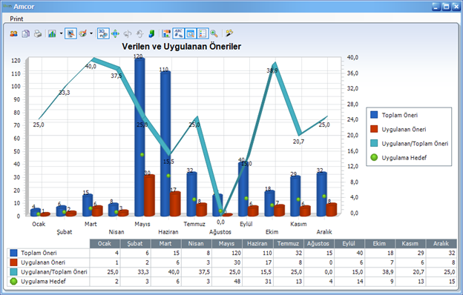The height and width of the screenshot is (295, 463).
Task: Click Uygulama Hedef legend entry
Action: 404,158
